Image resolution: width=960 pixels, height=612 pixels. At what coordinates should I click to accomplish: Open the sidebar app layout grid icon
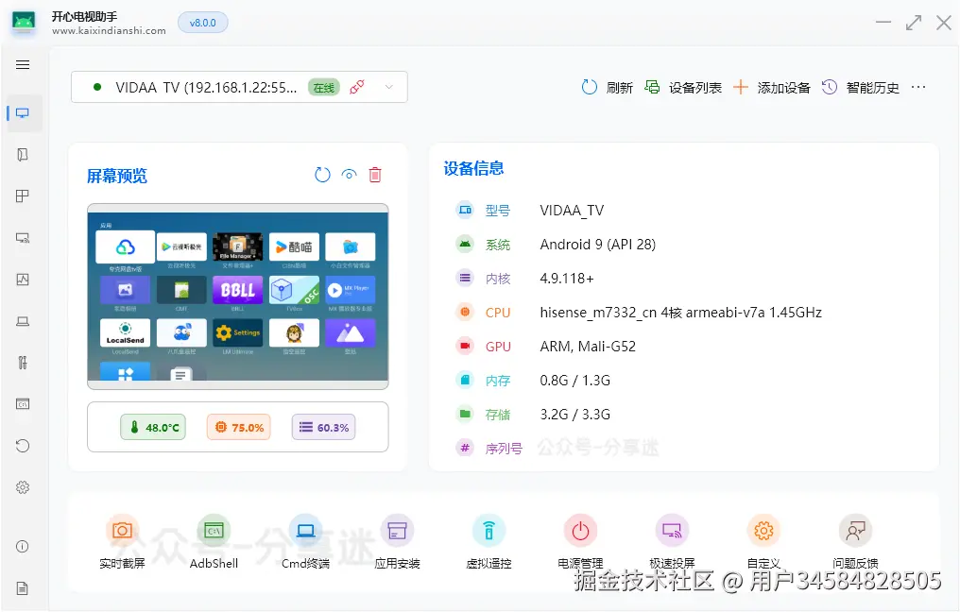tap(23, 196)
